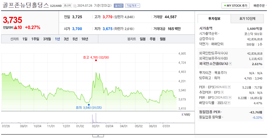Click the clock icon beside the 2024.07.26 date

tap(75, 6)
